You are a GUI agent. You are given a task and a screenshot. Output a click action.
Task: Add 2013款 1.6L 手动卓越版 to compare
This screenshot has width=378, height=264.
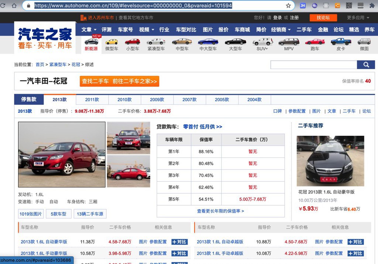click(355, 253)
